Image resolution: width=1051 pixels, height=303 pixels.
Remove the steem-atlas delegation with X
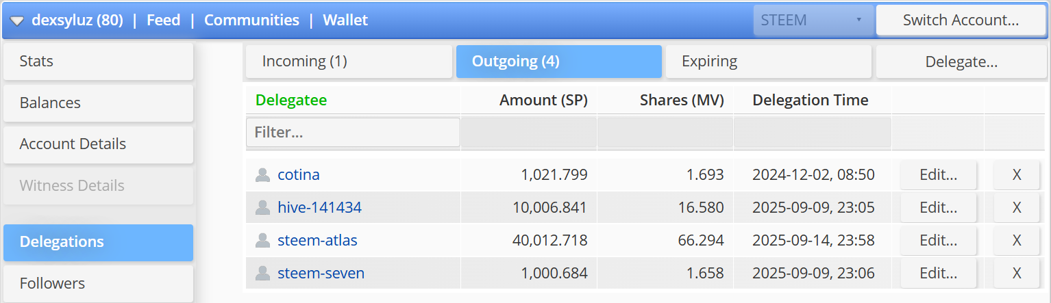1017,241
